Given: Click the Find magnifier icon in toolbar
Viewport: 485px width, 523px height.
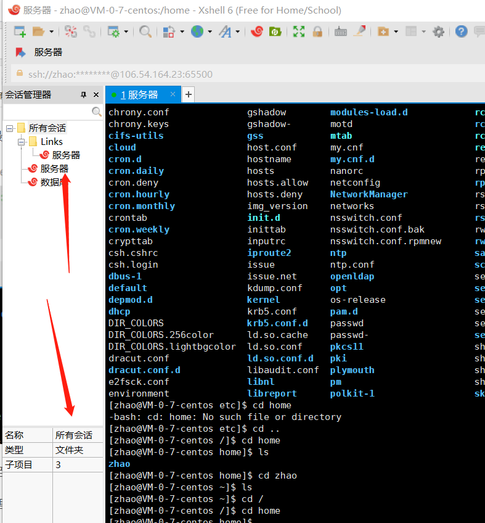Looking at the screenshot, I should tap(145, 31).
